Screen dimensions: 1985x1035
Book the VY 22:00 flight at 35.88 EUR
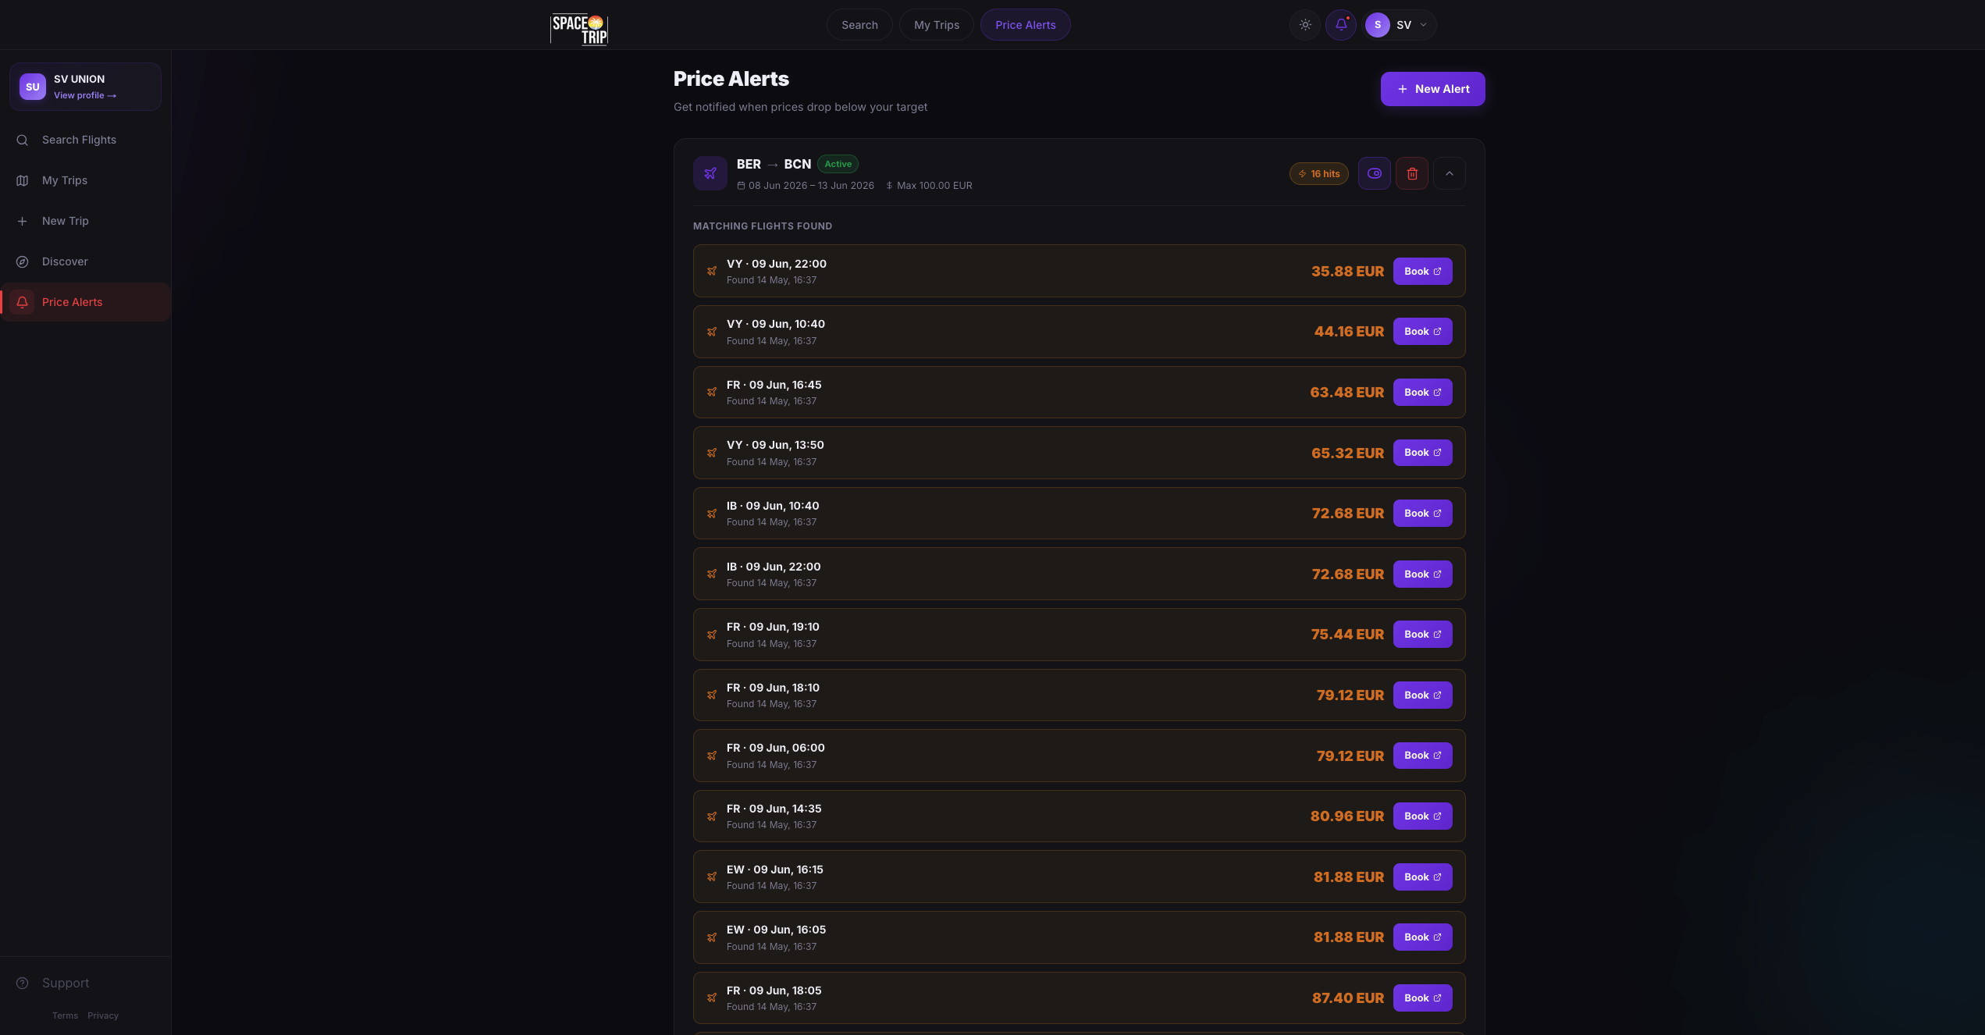[x=1422, y=272]
